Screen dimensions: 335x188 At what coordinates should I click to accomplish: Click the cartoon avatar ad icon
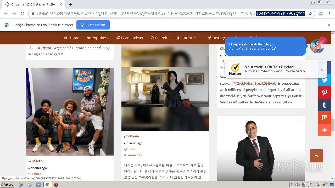pyautogui.click(x=317, y=46)
